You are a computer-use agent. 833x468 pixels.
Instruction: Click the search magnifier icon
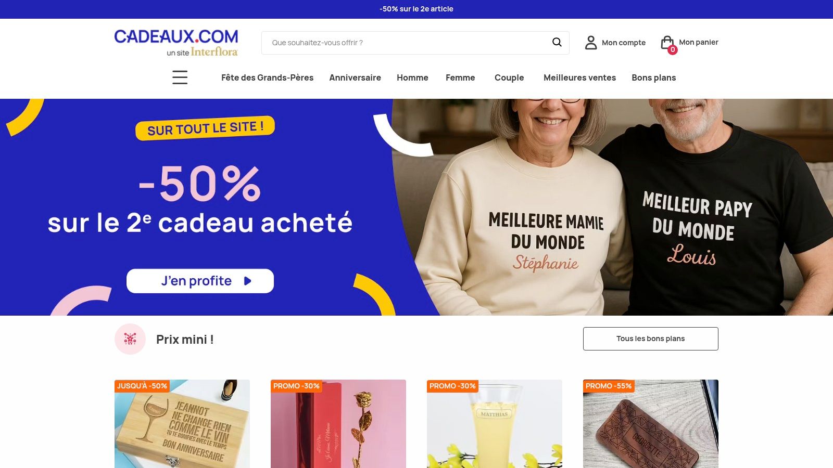(x=557, y=42)
